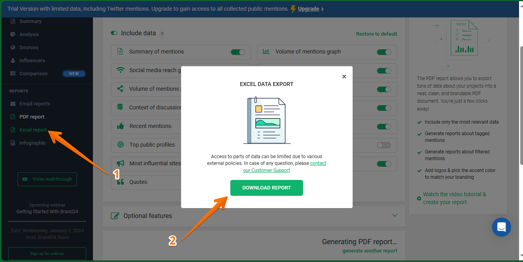Click the PDF report file icon
This screenshot has width=523, height=262.
point(13,117)
